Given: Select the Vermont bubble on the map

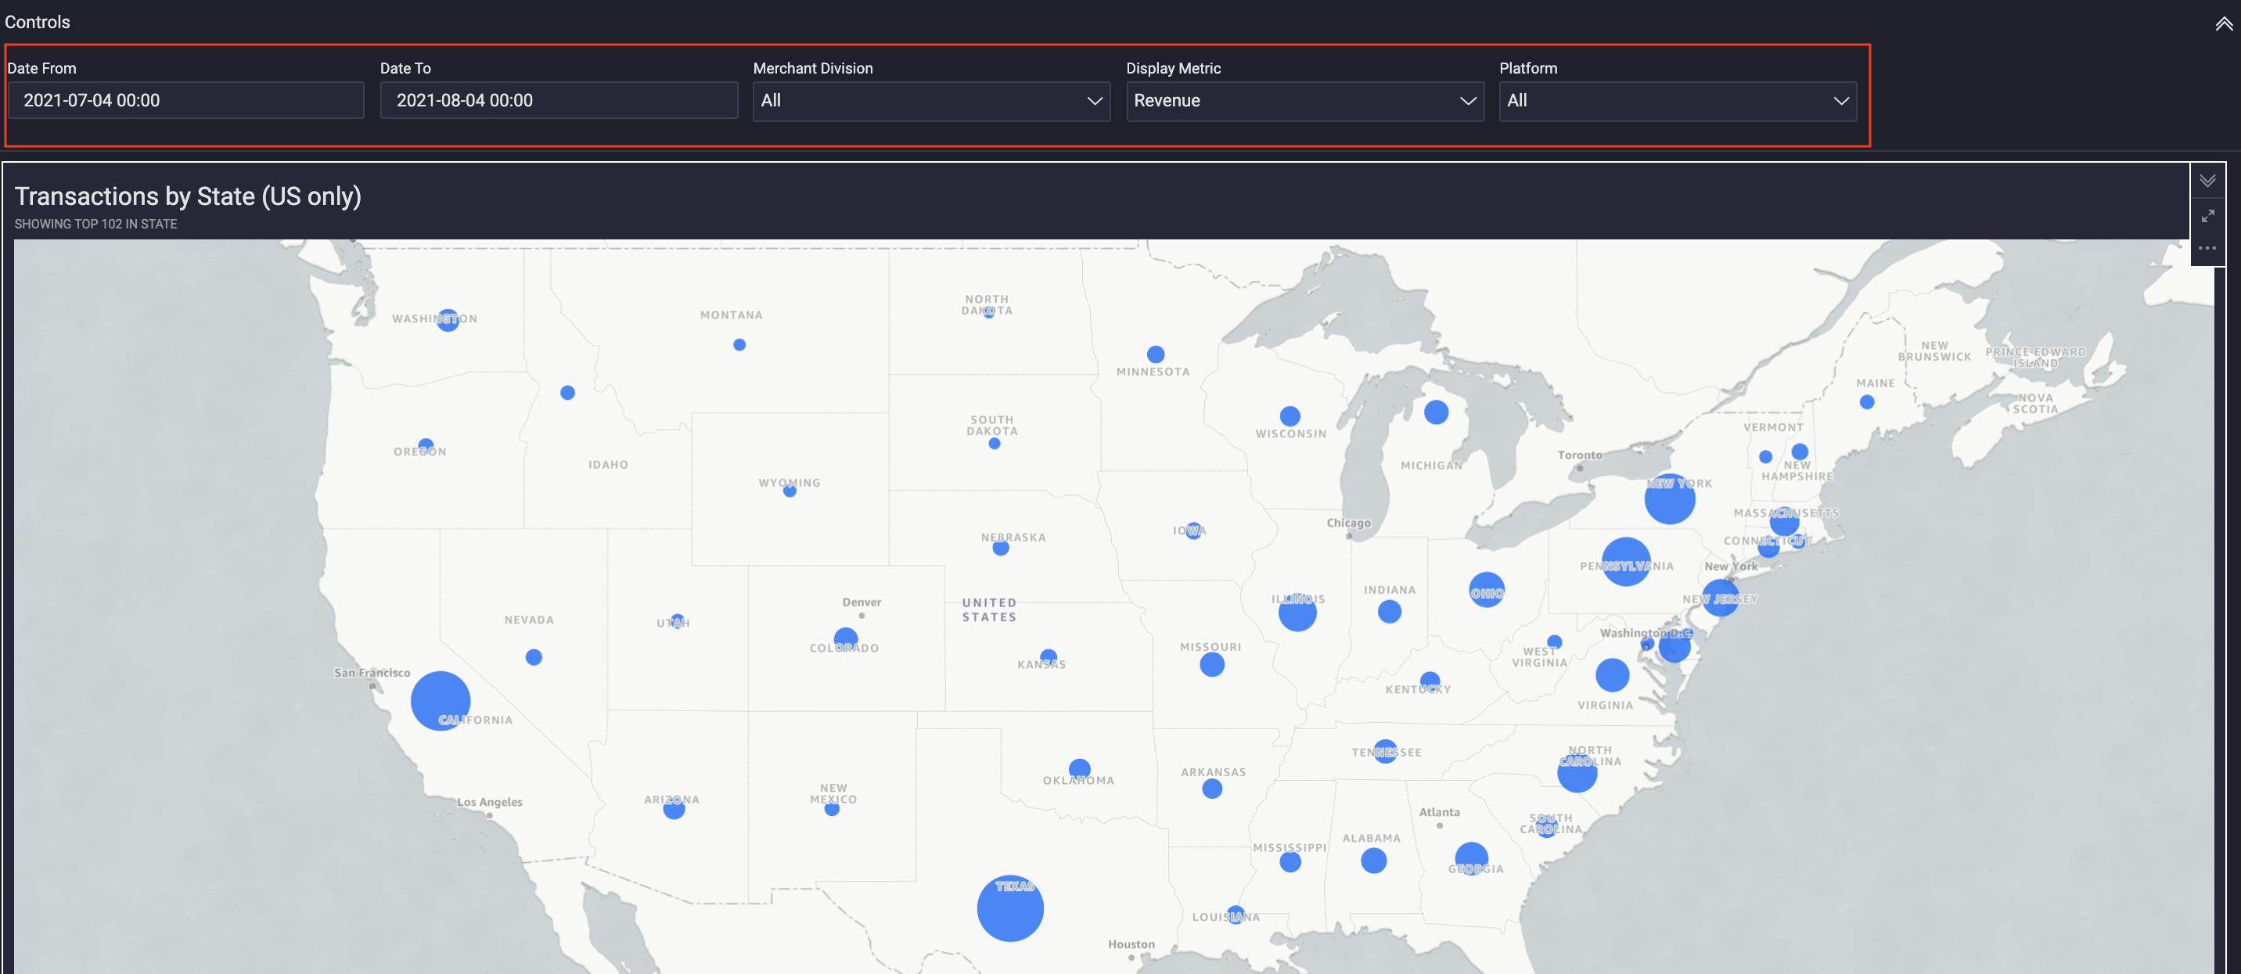Looking at the screenshot, I should tap(1765, 457).
